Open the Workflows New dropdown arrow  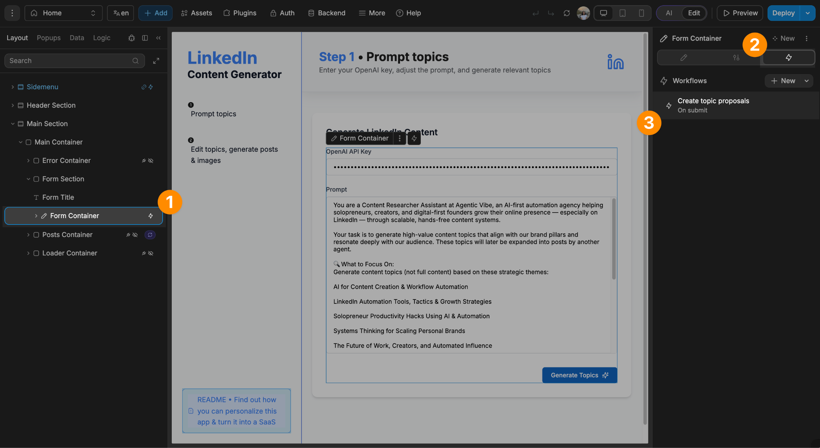807,81
